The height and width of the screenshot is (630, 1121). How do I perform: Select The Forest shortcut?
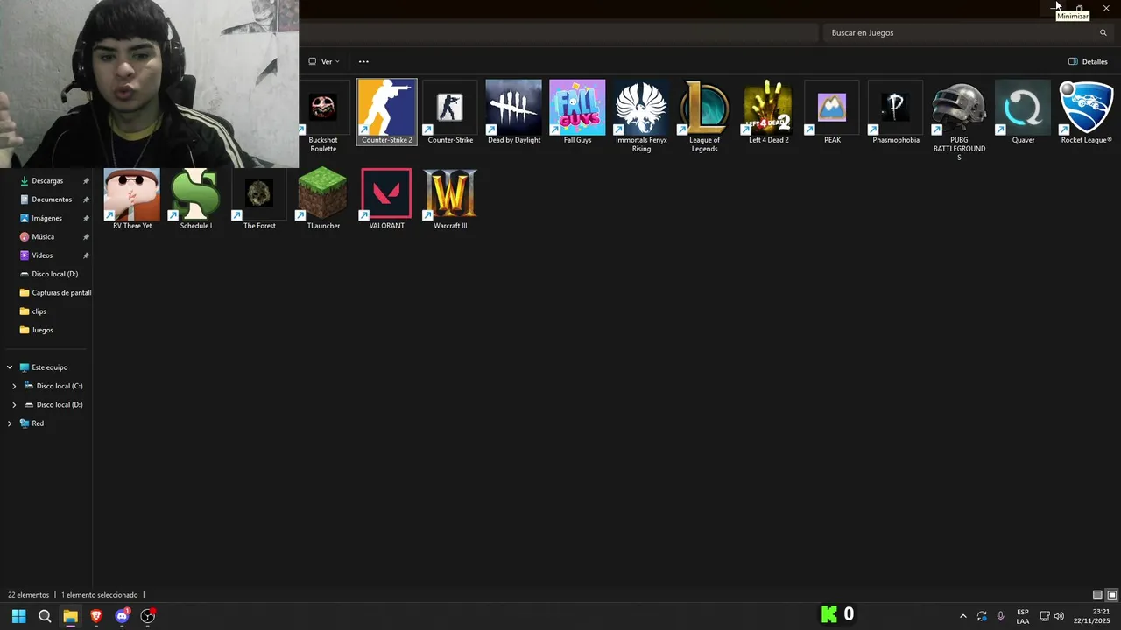tap(259, 199)
